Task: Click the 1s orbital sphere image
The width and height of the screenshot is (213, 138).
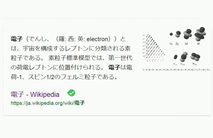Action: click(171, 34)
